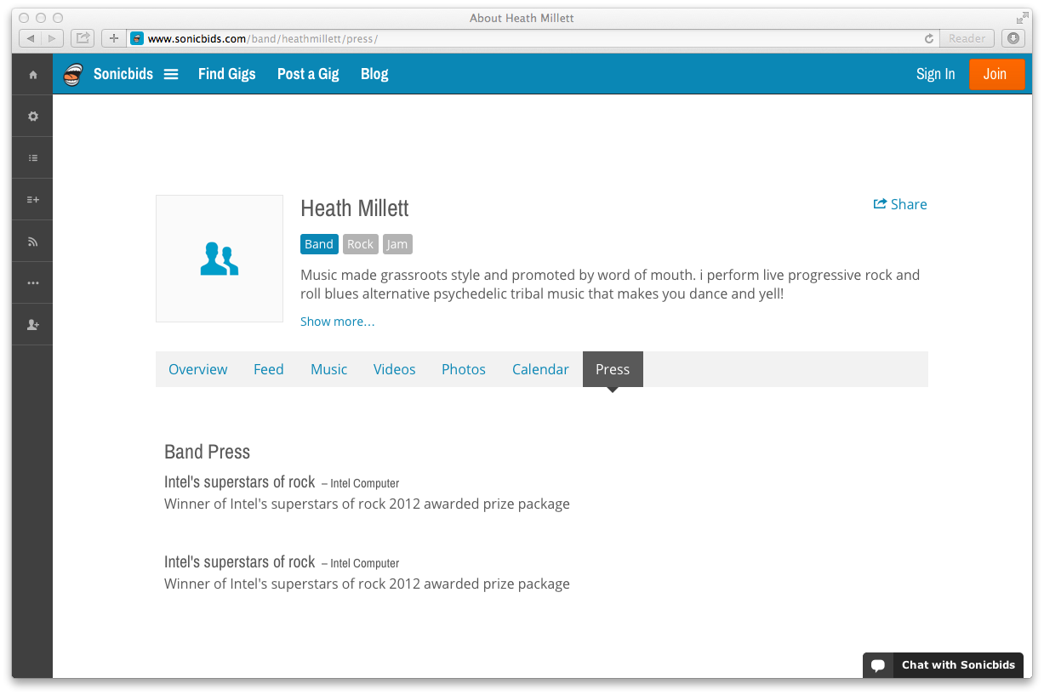Select the Calendar tab

pyautogui.click(x=540, y=369)
